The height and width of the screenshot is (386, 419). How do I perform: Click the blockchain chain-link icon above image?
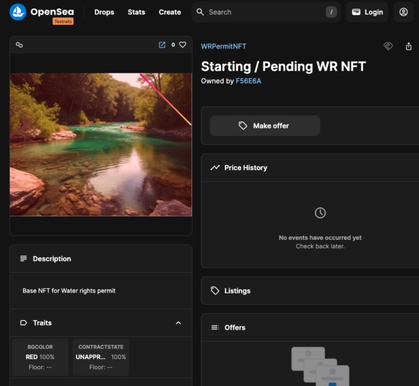pos(20,45)
